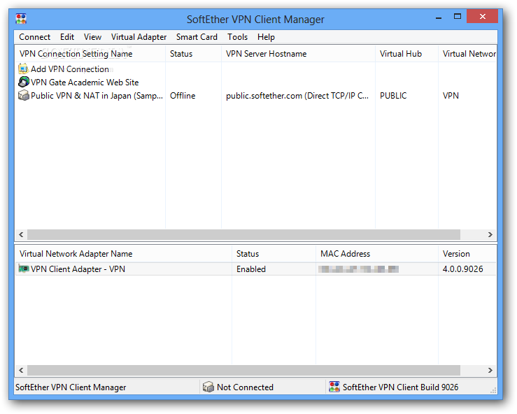This screenshot has width=517, height=414.
Task: Click the VPN Server Hostname column header
Action: point(298,53)
